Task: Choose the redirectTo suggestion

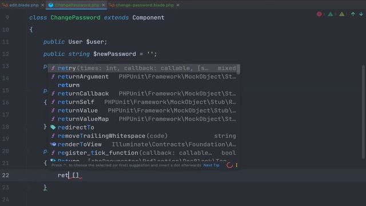Action: click(143, 128)
